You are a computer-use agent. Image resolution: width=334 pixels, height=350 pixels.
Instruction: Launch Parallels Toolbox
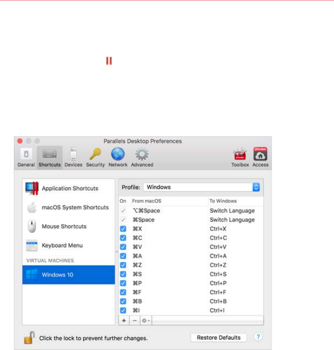click(x=240, y=157)
